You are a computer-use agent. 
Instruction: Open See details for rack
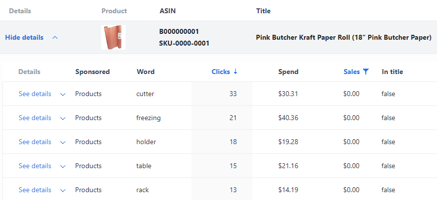[x=35, y=190]
